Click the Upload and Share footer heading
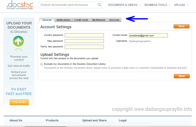 [x=94, y=120]
